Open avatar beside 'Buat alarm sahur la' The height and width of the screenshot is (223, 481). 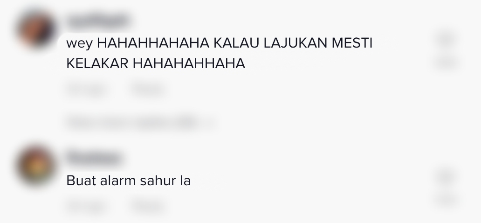(36, 166)
